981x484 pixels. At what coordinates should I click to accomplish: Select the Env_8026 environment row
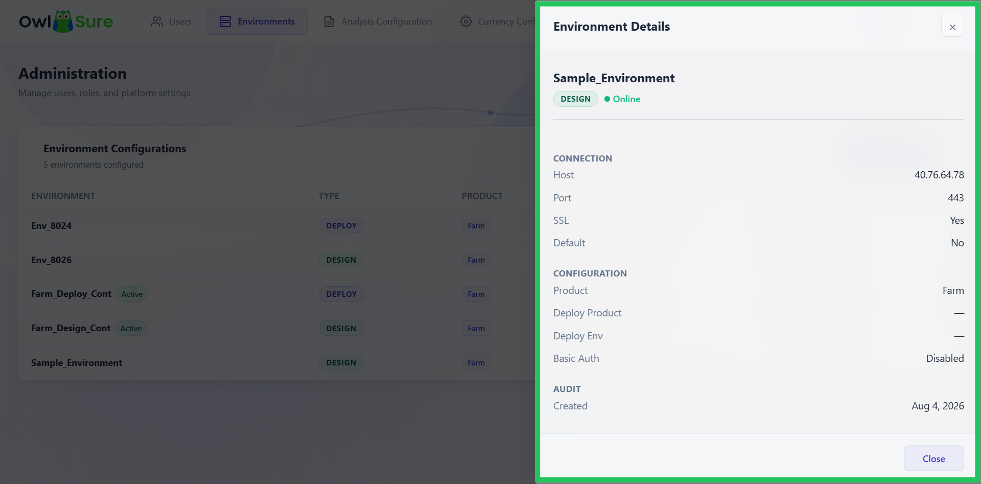pyautogui.click(x=276, y=260)
